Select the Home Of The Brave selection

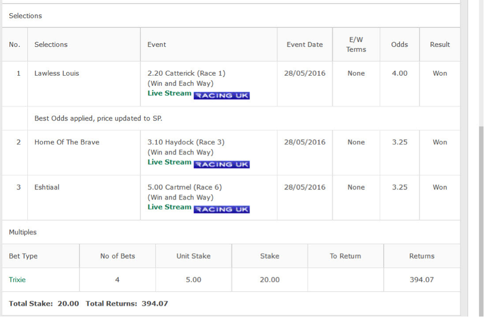tap(67, 142)
